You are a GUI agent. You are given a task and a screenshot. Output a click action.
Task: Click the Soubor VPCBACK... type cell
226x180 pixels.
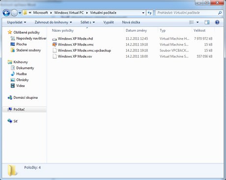174,50
